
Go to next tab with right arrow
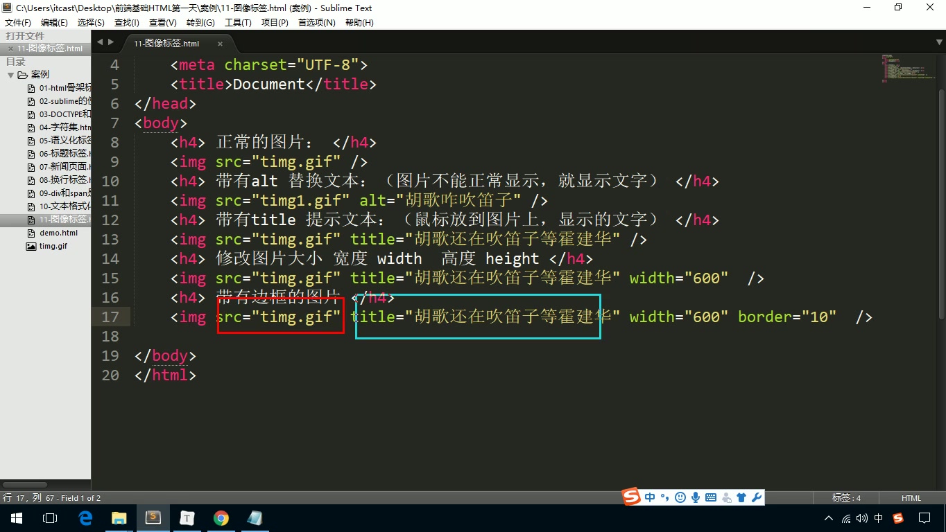click(x=110, y=42)
